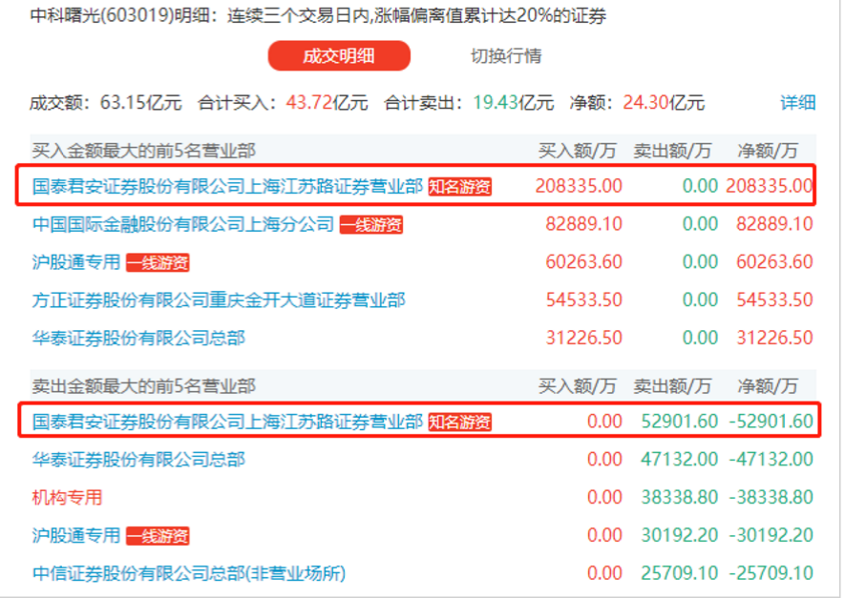The height and width of the screenshot is (598, 845).
Task: Click the sell amount 47132.00
Action: point(680,460)
